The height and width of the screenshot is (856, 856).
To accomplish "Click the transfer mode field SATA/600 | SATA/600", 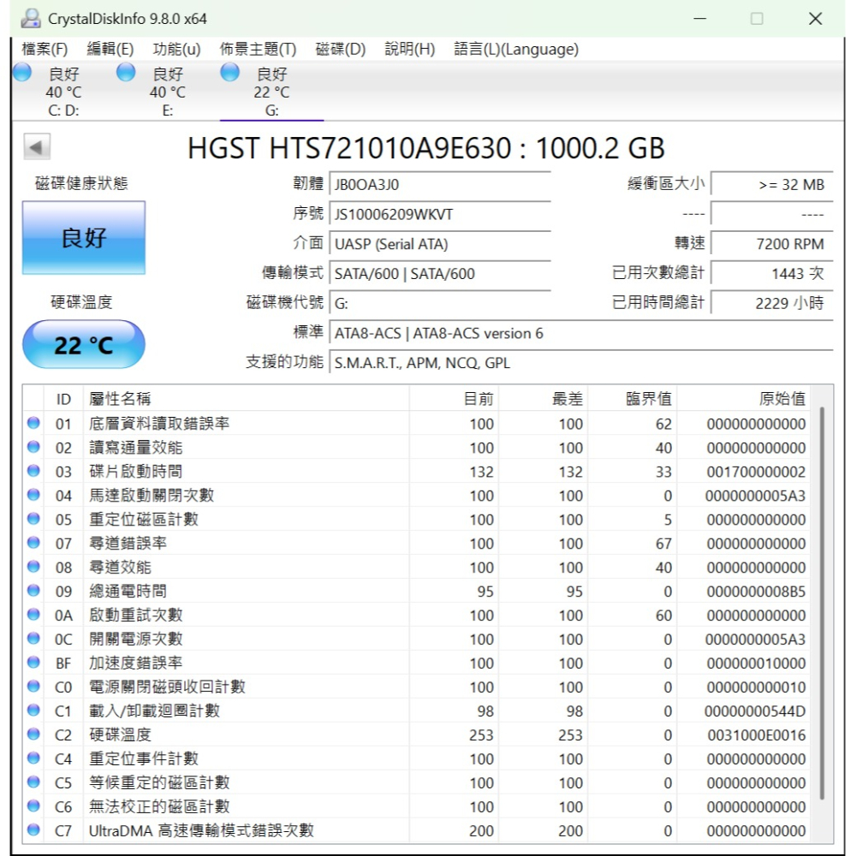I will click(x=439, y=274).
